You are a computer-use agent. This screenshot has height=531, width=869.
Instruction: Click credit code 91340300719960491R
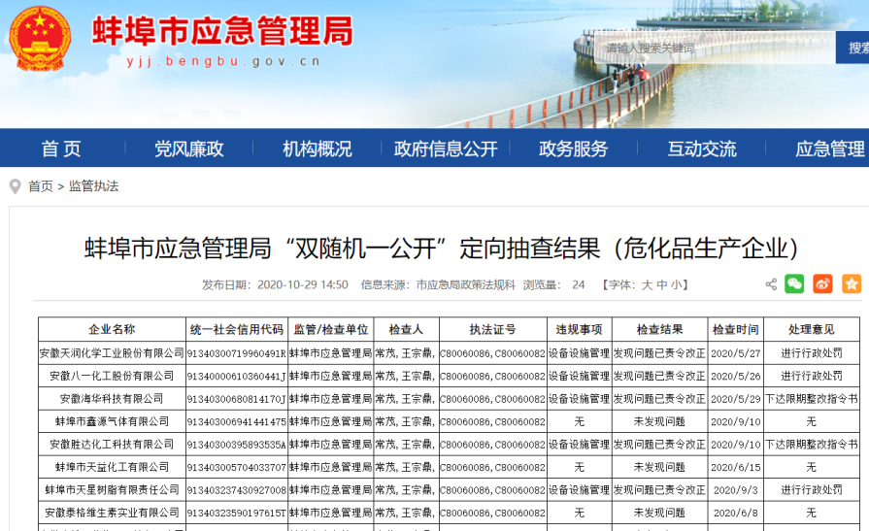tap(237, 353)
